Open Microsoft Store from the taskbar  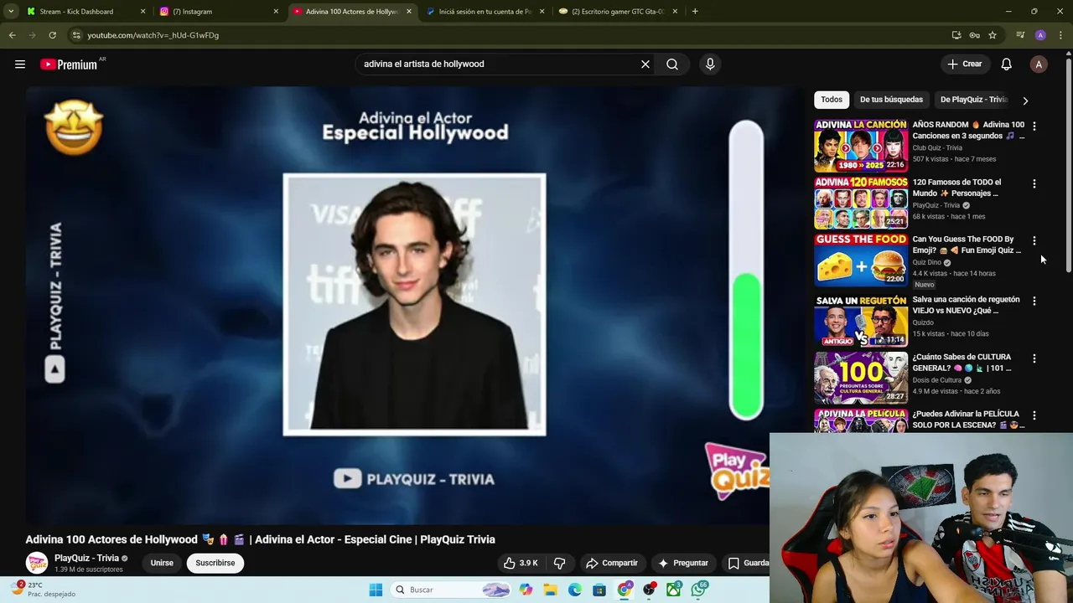coord(599,590)
